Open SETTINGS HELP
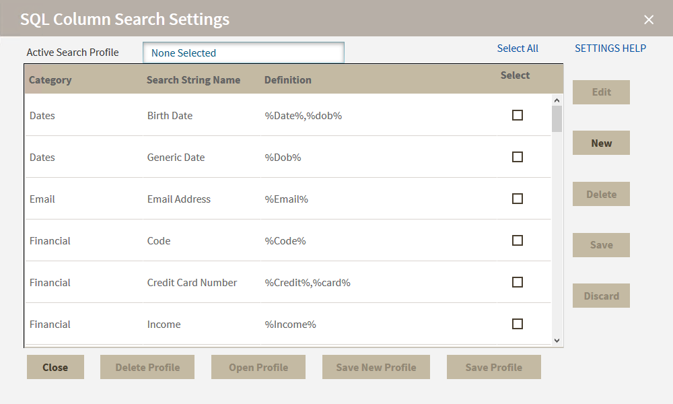 click(x=610, y=48)
